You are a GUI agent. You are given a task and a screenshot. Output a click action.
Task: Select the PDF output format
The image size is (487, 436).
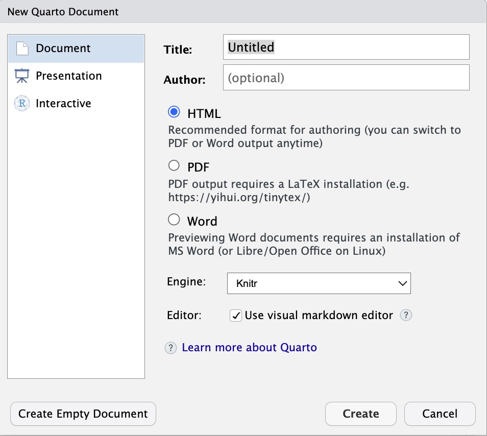[x=174, y=165]
